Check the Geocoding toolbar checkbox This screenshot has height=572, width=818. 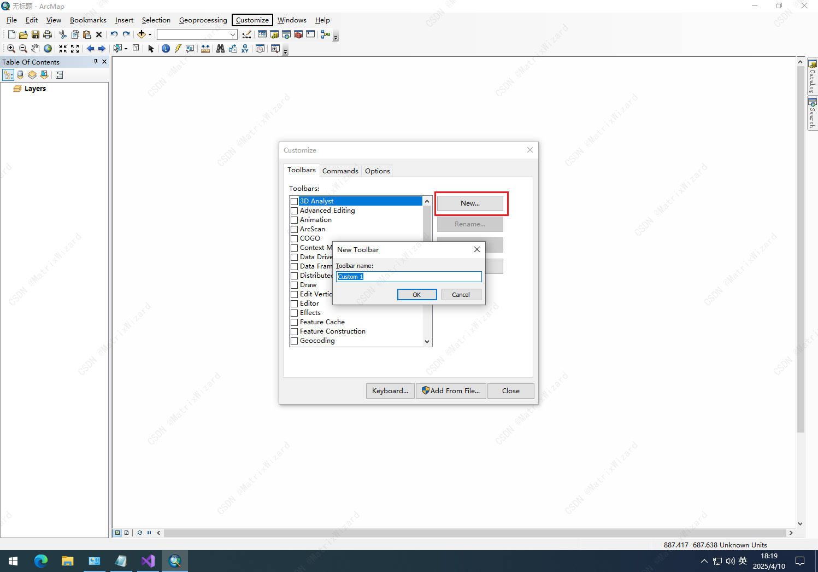point(294,341)
